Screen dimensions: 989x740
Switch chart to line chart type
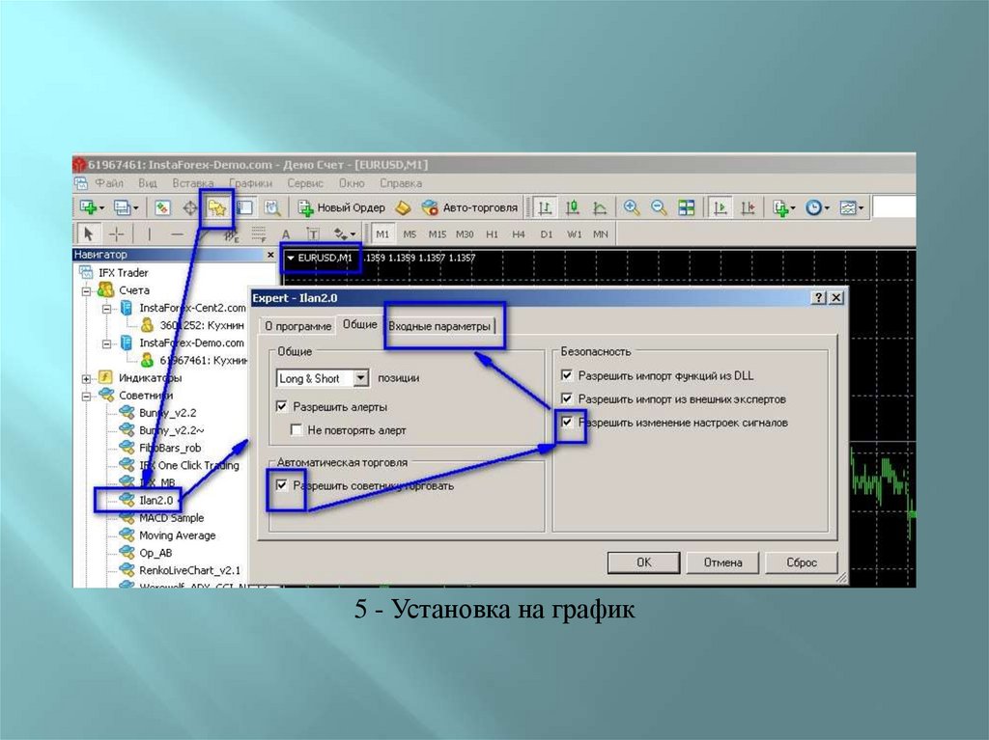click(600, 207)
